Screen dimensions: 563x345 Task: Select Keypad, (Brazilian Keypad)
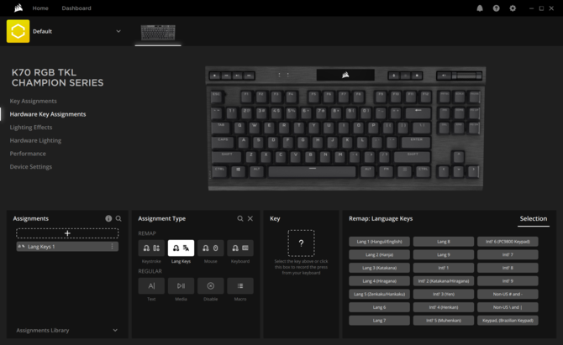[508, 321]
